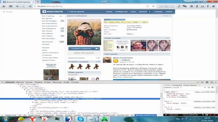The width and height of the screenshot is (218, 122).
Task: Open the music note icon in browser toolbar
Action: (179, 6)
